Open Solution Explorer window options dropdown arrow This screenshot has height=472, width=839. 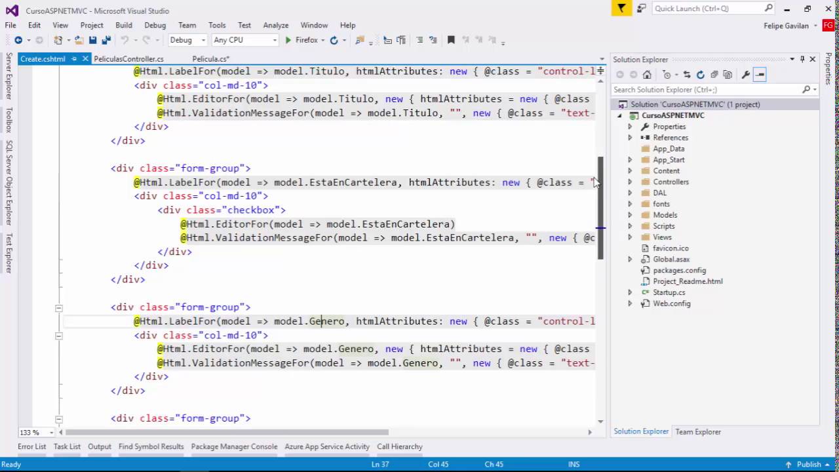pyautogui.click(x=792, y=59)
